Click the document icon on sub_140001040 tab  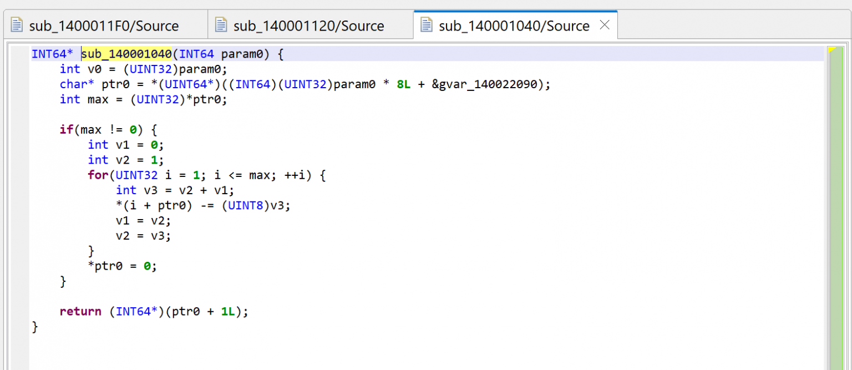tap(426, 25)
